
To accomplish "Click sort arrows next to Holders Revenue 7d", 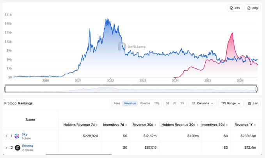I will click(x=97, y=125).
